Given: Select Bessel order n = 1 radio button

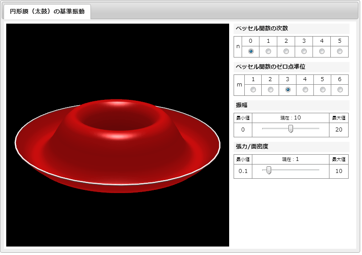Looking at the screenshot, I should [x=269, y=51].
